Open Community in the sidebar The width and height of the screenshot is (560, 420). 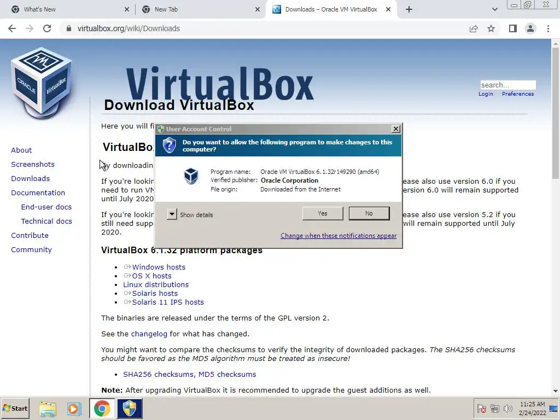tap(31, 250)
